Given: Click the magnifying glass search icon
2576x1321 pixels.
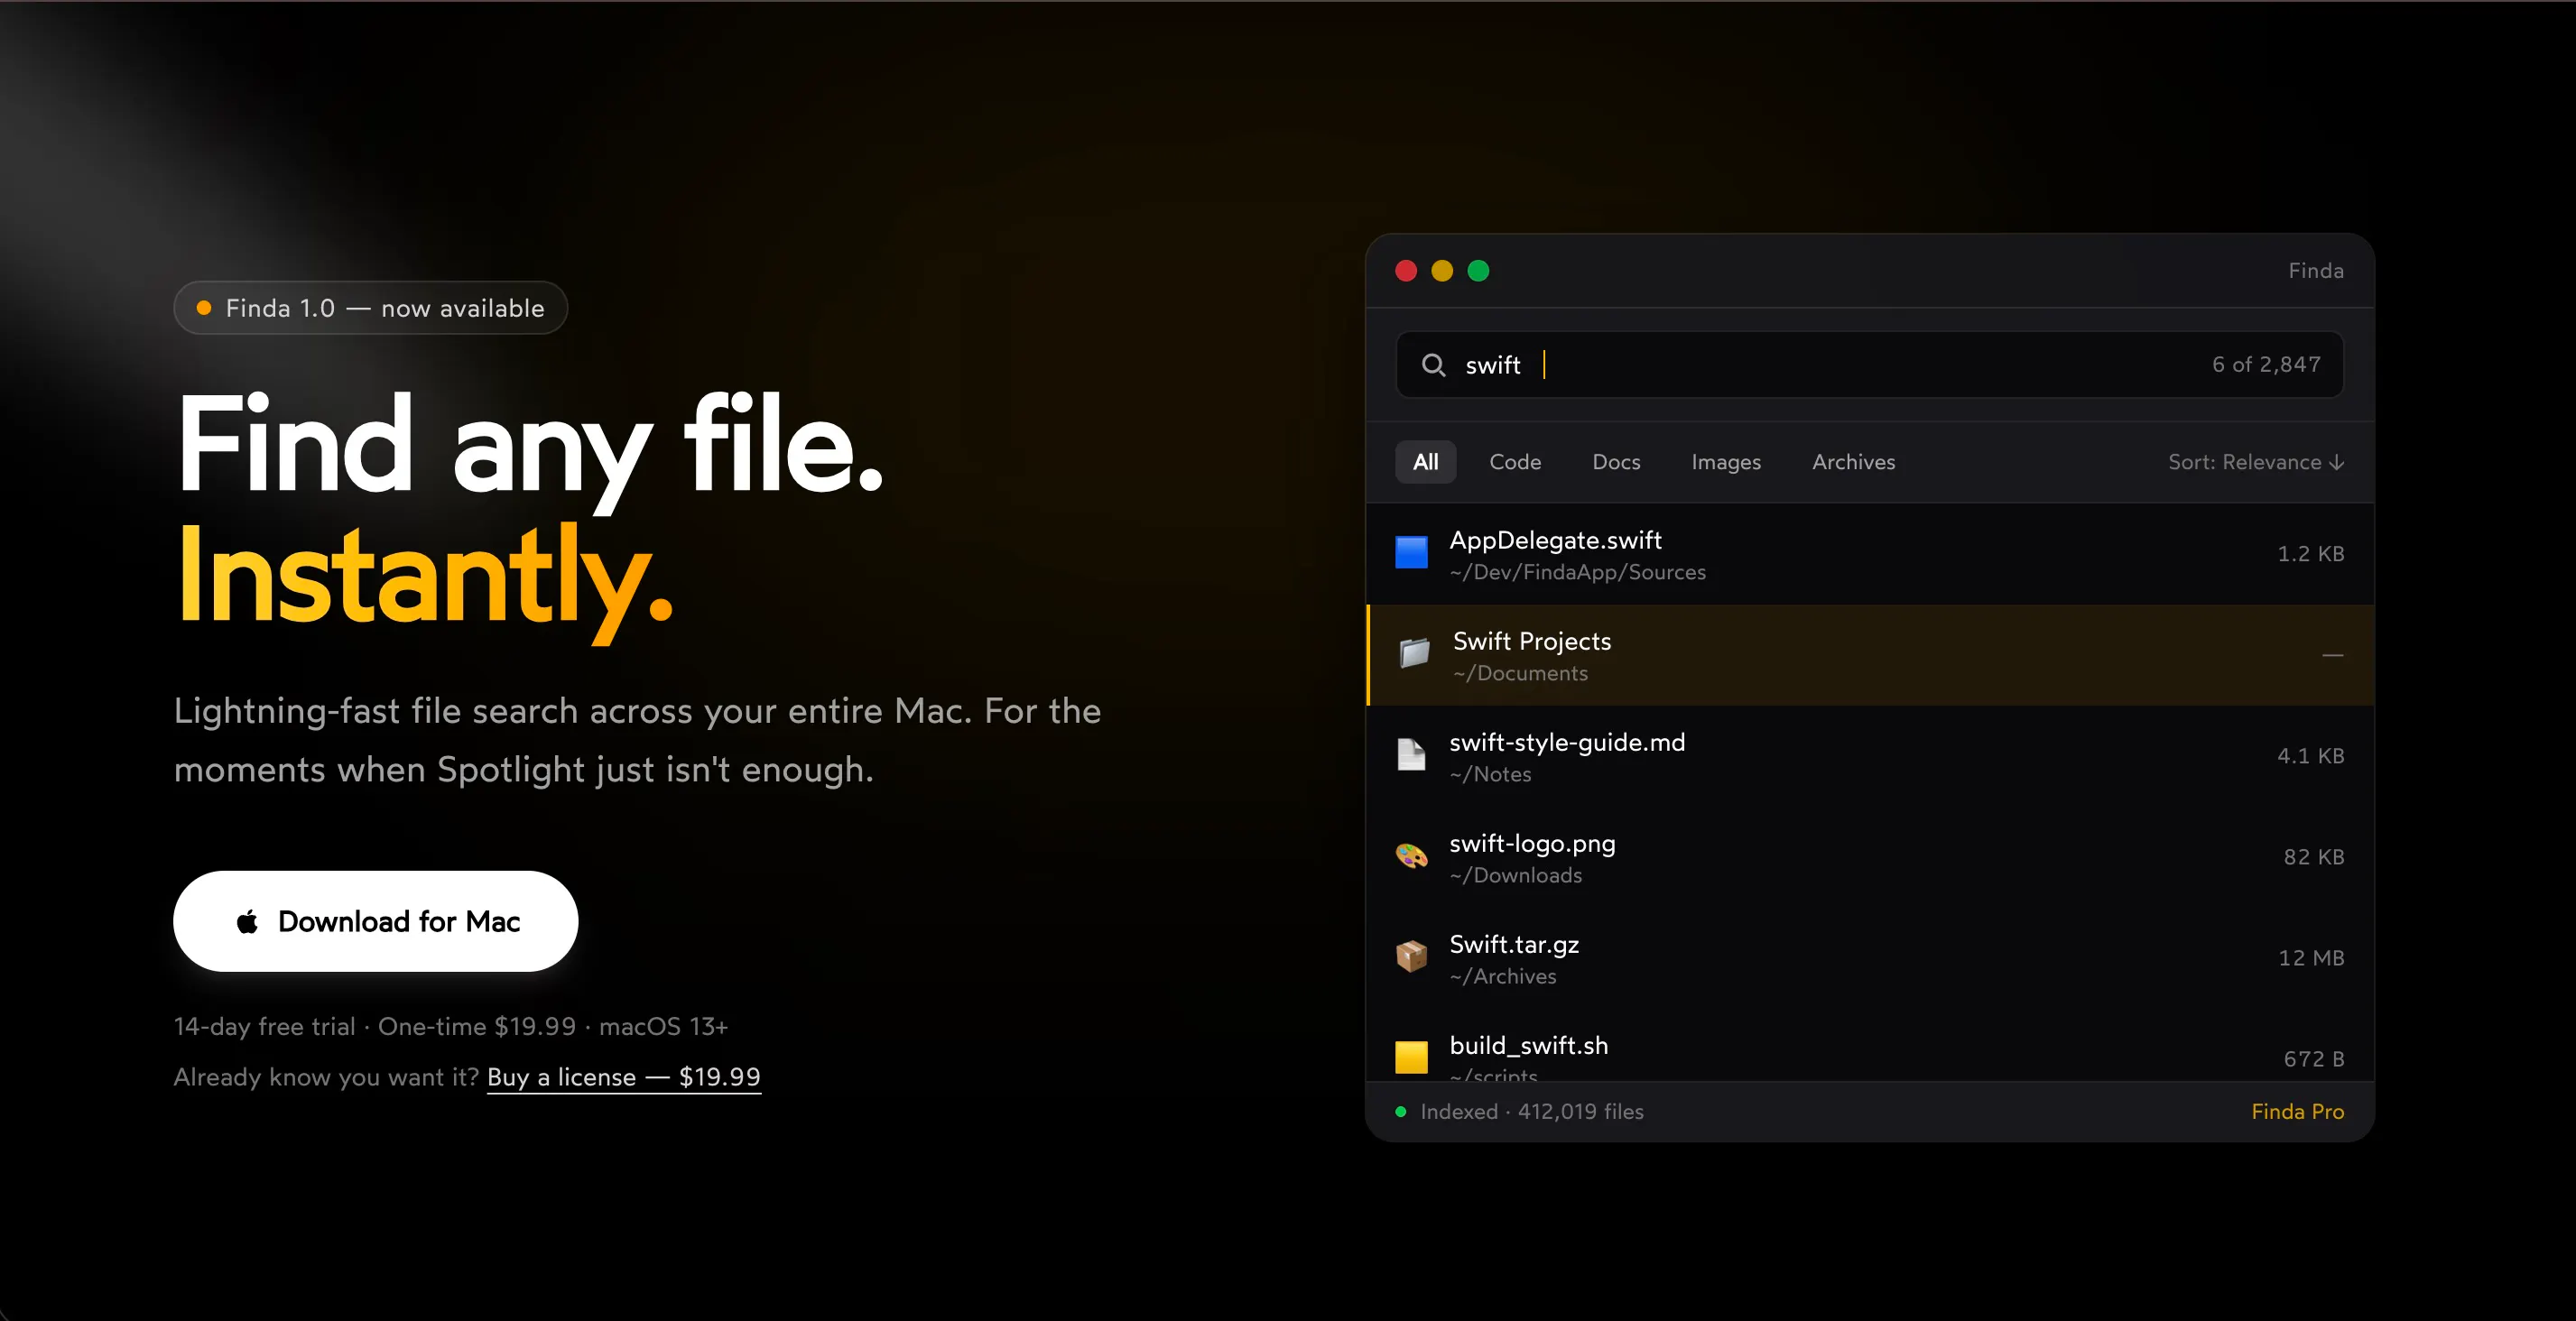Looking at the screenshot, I should 1433,365.
